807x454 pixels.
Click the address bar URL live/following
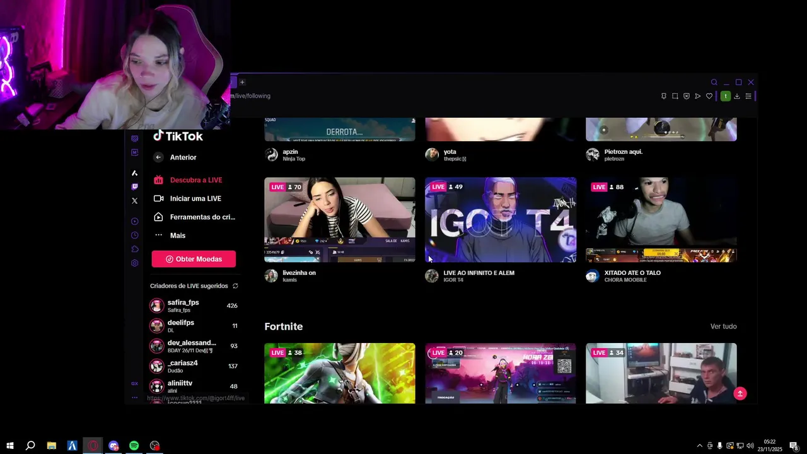pos(250,96)
